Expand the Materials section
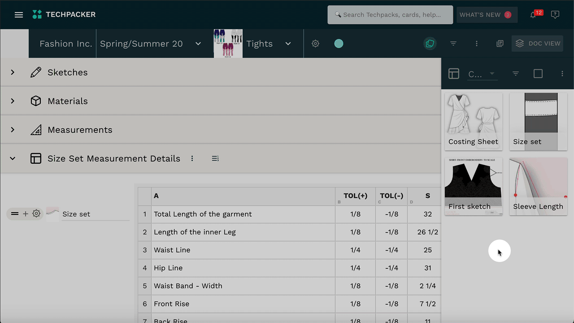 (13, 101)
